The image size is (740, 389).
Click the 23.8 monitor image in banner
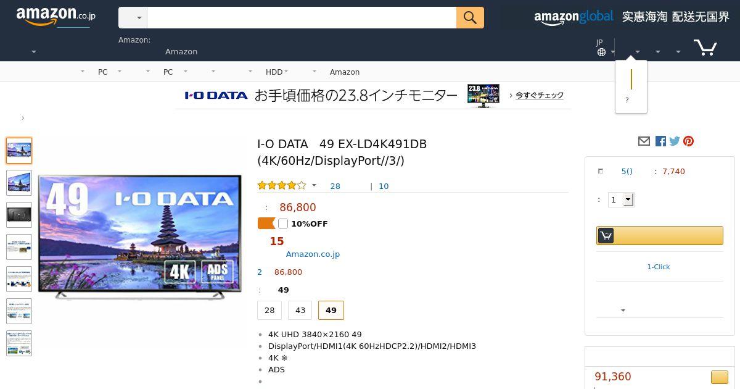tap(483, 96)
